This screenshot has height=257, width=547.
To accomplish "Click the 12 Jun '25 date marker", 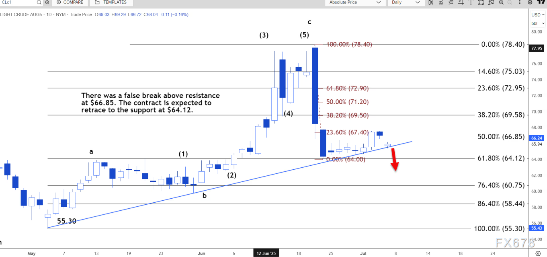I will [x=267, y=253].
